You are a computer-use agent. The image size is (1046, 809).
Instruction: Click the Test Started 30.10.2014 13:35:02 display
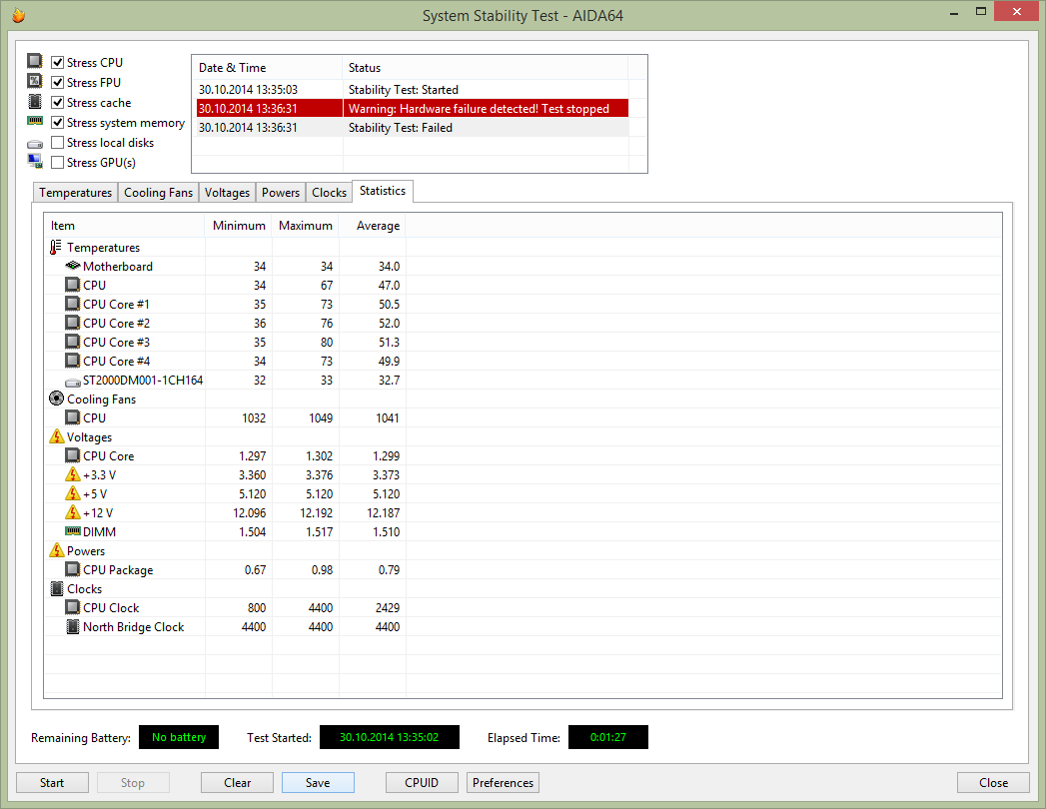pyautogui.click(x=389, y=737)
